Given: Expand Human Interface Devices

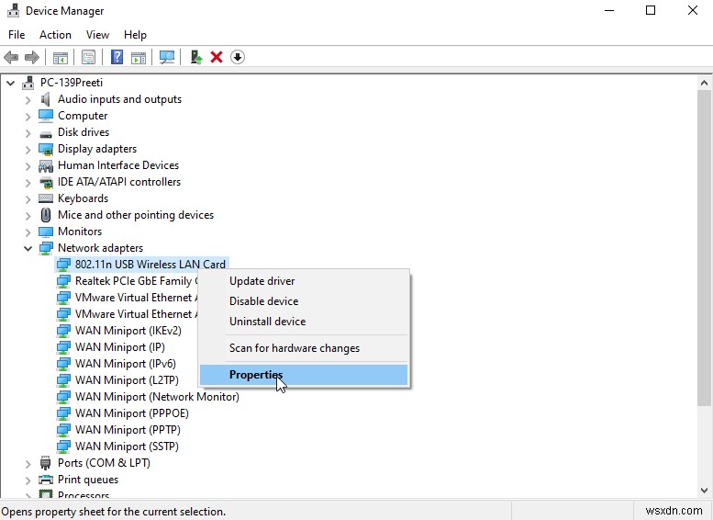Looking at the screenshot, I should pos(28,165).
